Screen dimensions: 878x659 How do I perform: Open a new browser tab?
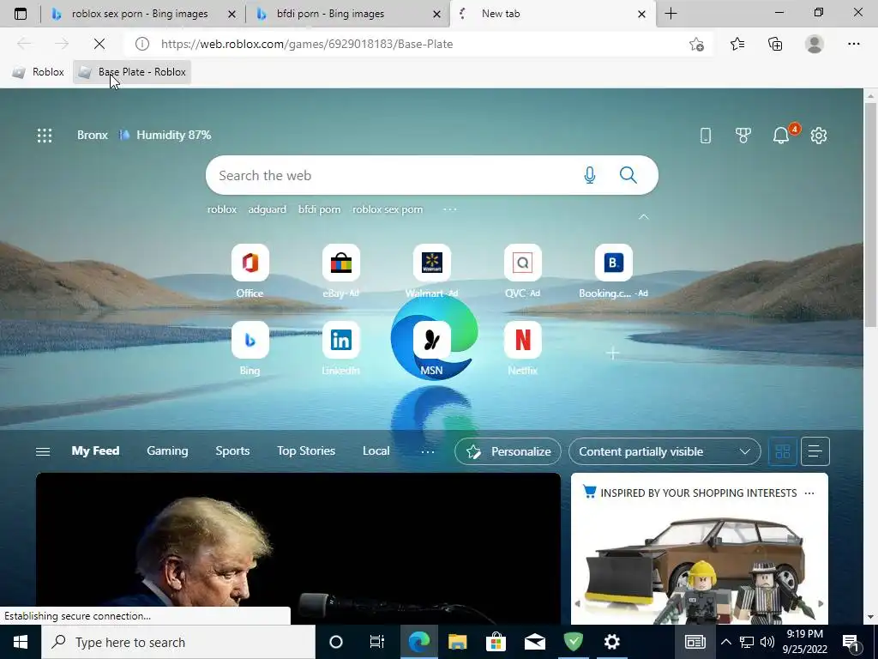[671, 14]
